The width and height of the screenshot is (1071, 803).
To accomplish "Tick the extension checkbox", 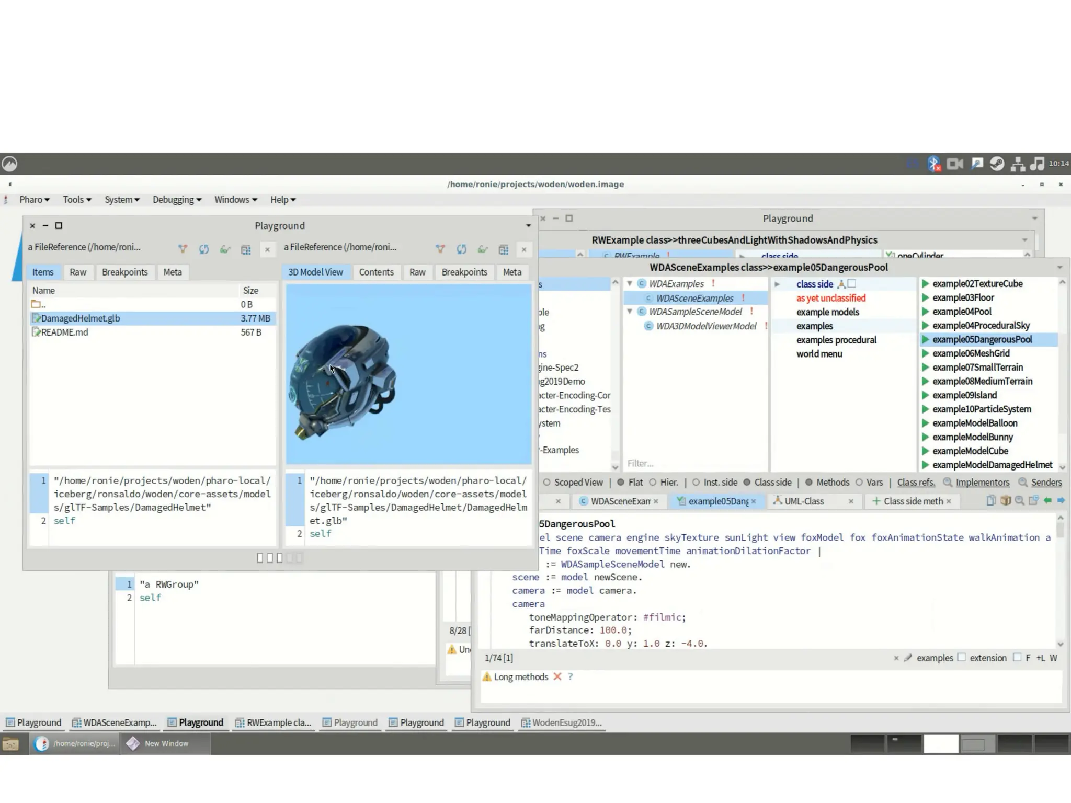I will pos(1017,657).
